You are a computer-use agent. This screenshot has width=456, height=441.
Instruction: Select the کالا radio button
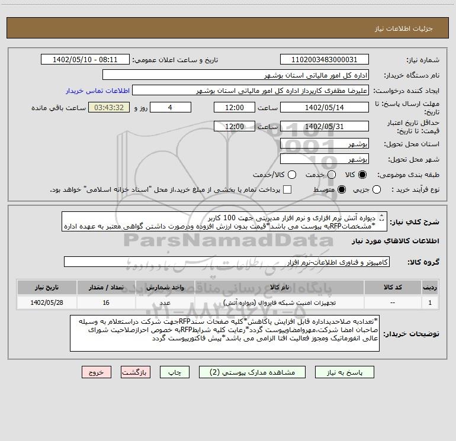point(362,175)
